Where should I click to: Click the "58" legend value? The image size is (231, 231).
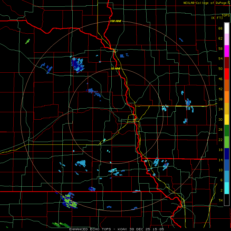click(x=220, y=49)
